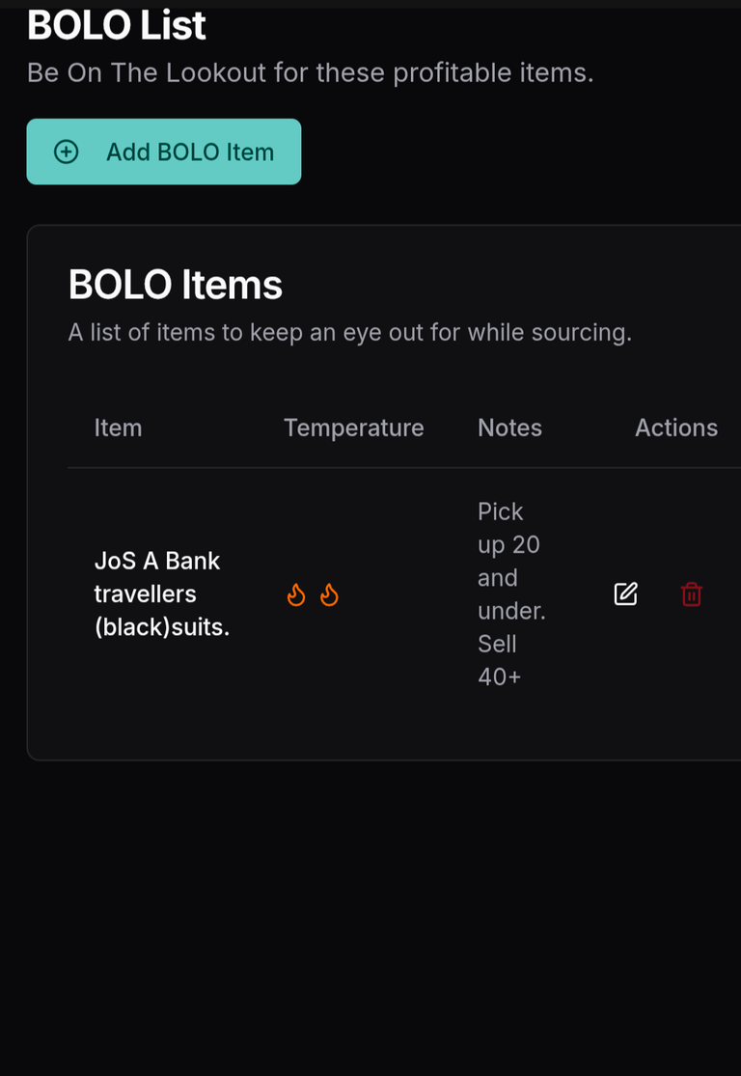The width and height of the screenshot is (741, 1076).
Task: Click the 'Be On The Lookout' subtitle text
Action: point(310,72)
